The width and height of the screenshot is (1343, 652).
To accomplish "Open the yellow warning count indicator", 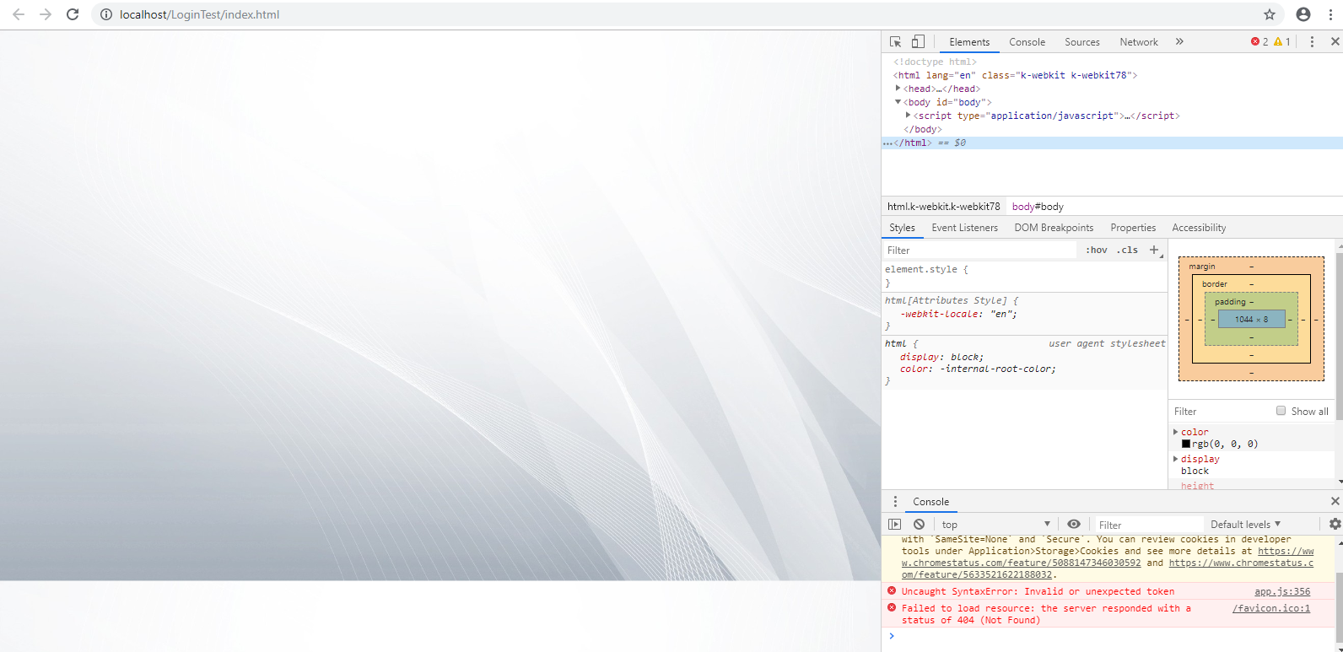I will pos(1282,41).
